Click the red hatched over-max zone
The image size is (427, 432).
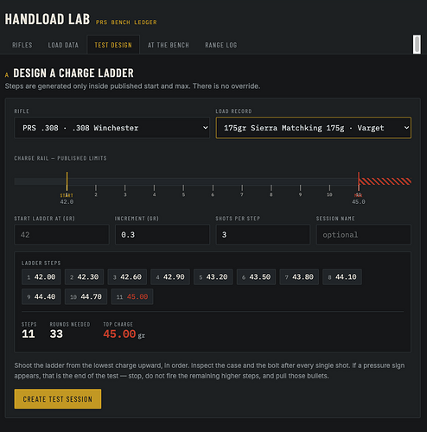click(x=385, y=181)
